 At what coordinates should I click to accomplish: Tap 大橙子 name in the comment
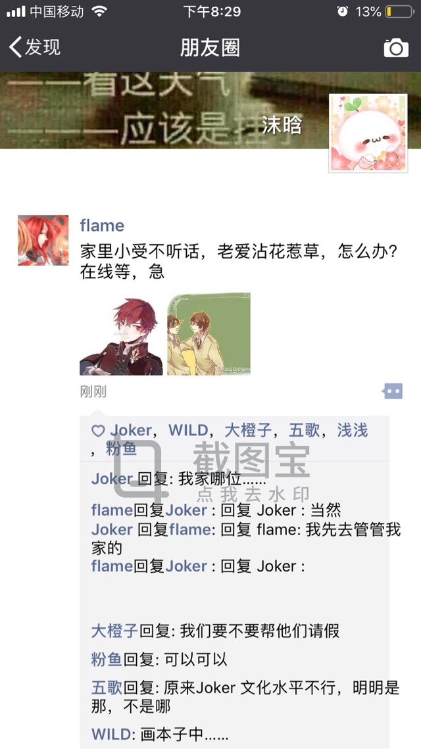[114, 631]
